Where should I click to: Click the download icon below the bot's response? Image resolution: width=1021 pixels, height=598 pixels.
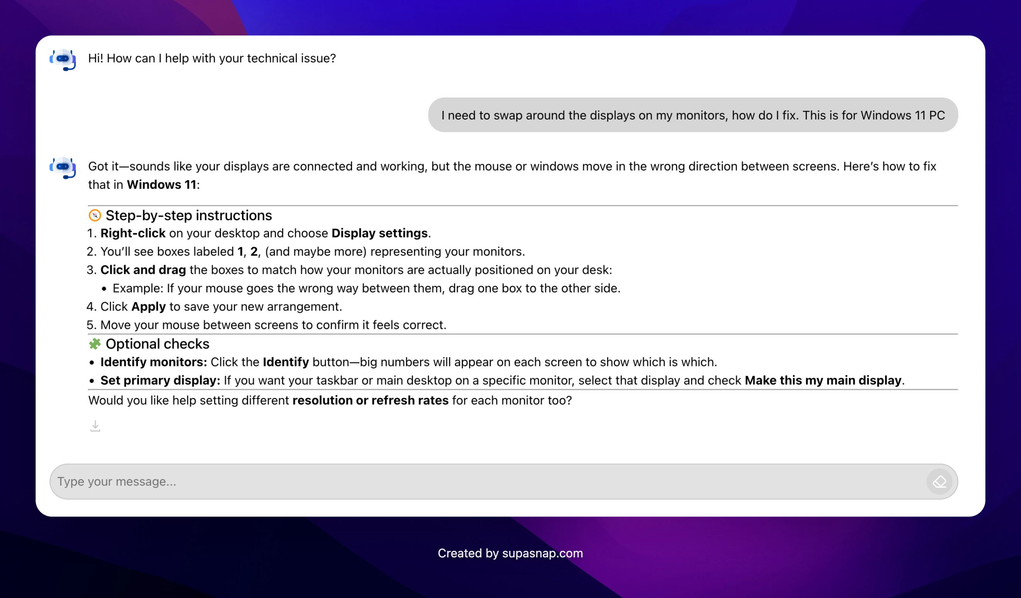point(95,426)
